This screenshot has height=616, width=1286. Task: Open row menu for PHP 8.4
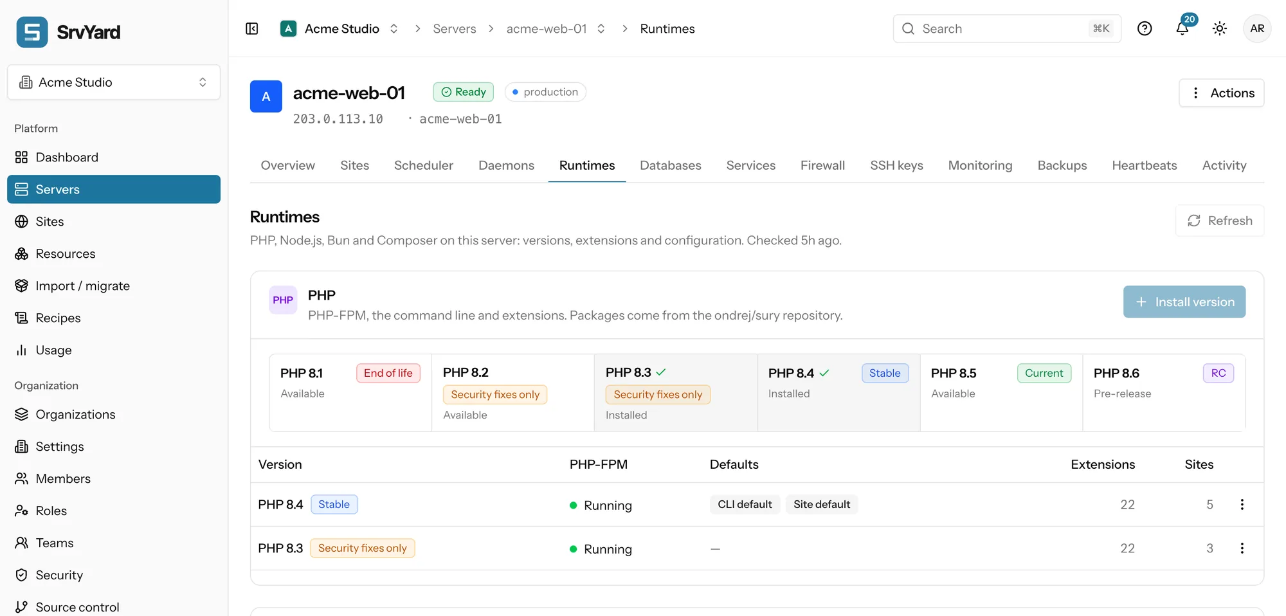(x=1242, y=505)
